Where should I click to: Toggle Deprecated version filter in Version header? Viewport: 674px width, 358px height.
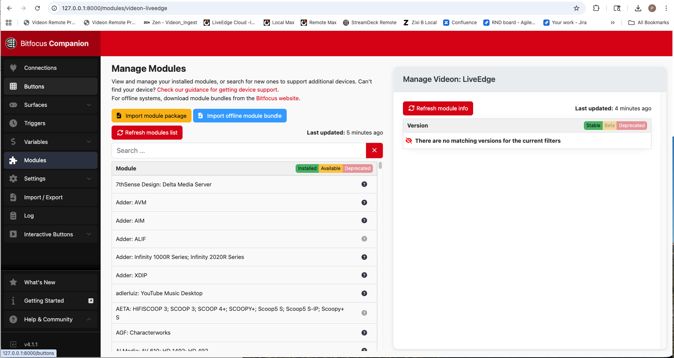pos(632,126)
